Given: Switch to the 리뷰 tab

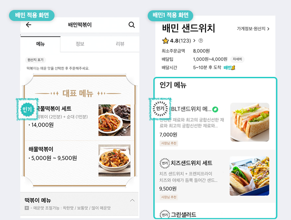Looking at the screenshot, I should coord(120,44).
